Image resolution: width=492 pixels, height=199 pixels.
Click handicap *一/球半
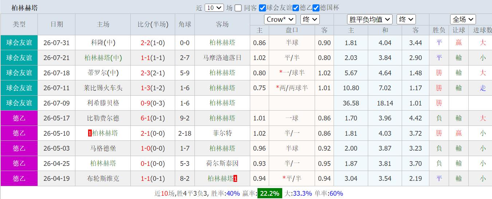[x=292, y=73]
